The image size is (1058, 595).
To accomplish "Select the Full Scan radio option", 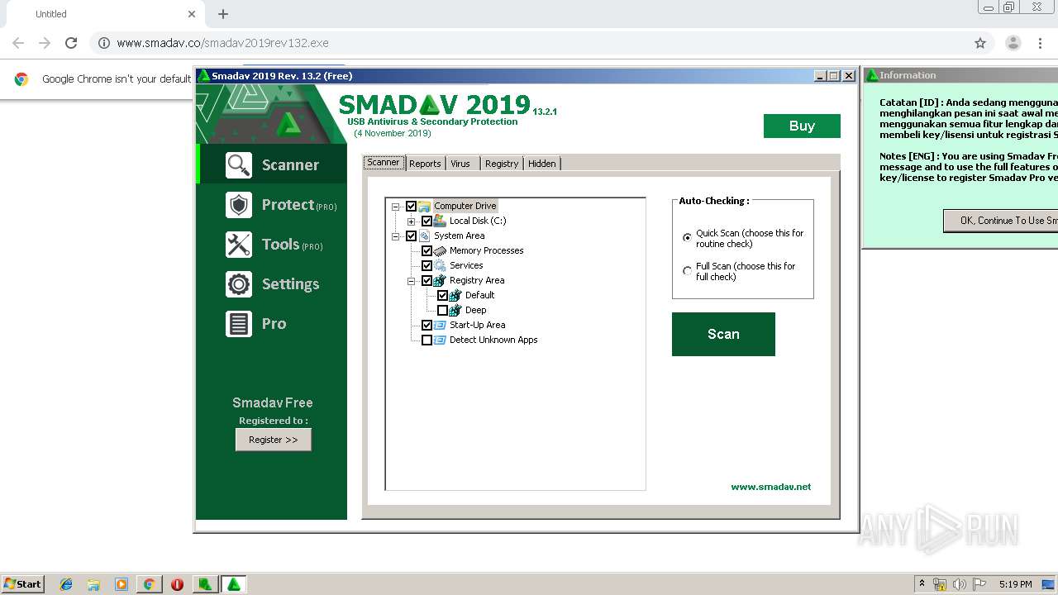I will click(x=687, y=271).
